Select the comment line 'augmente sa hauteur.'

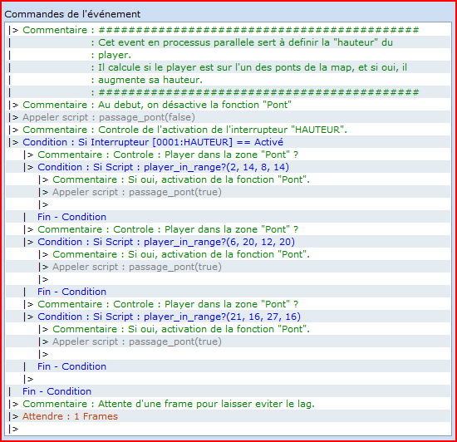click(228, 80)
